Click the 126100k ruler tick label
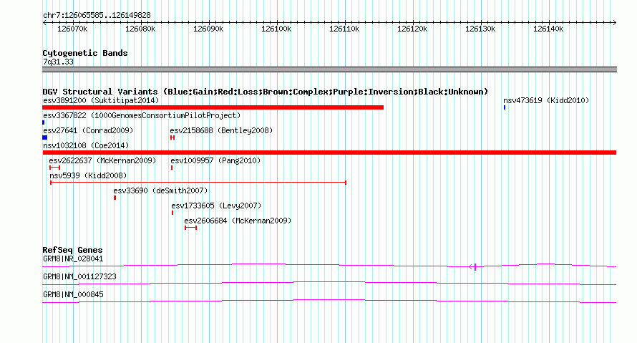Screen dimensions: 637x343 tap(276, 29)
